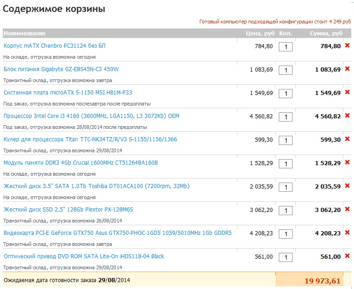Viewport: 354px width, 289px height.
Task: Open Intel Core i3 4160 product link
Action: pos(91,116)
